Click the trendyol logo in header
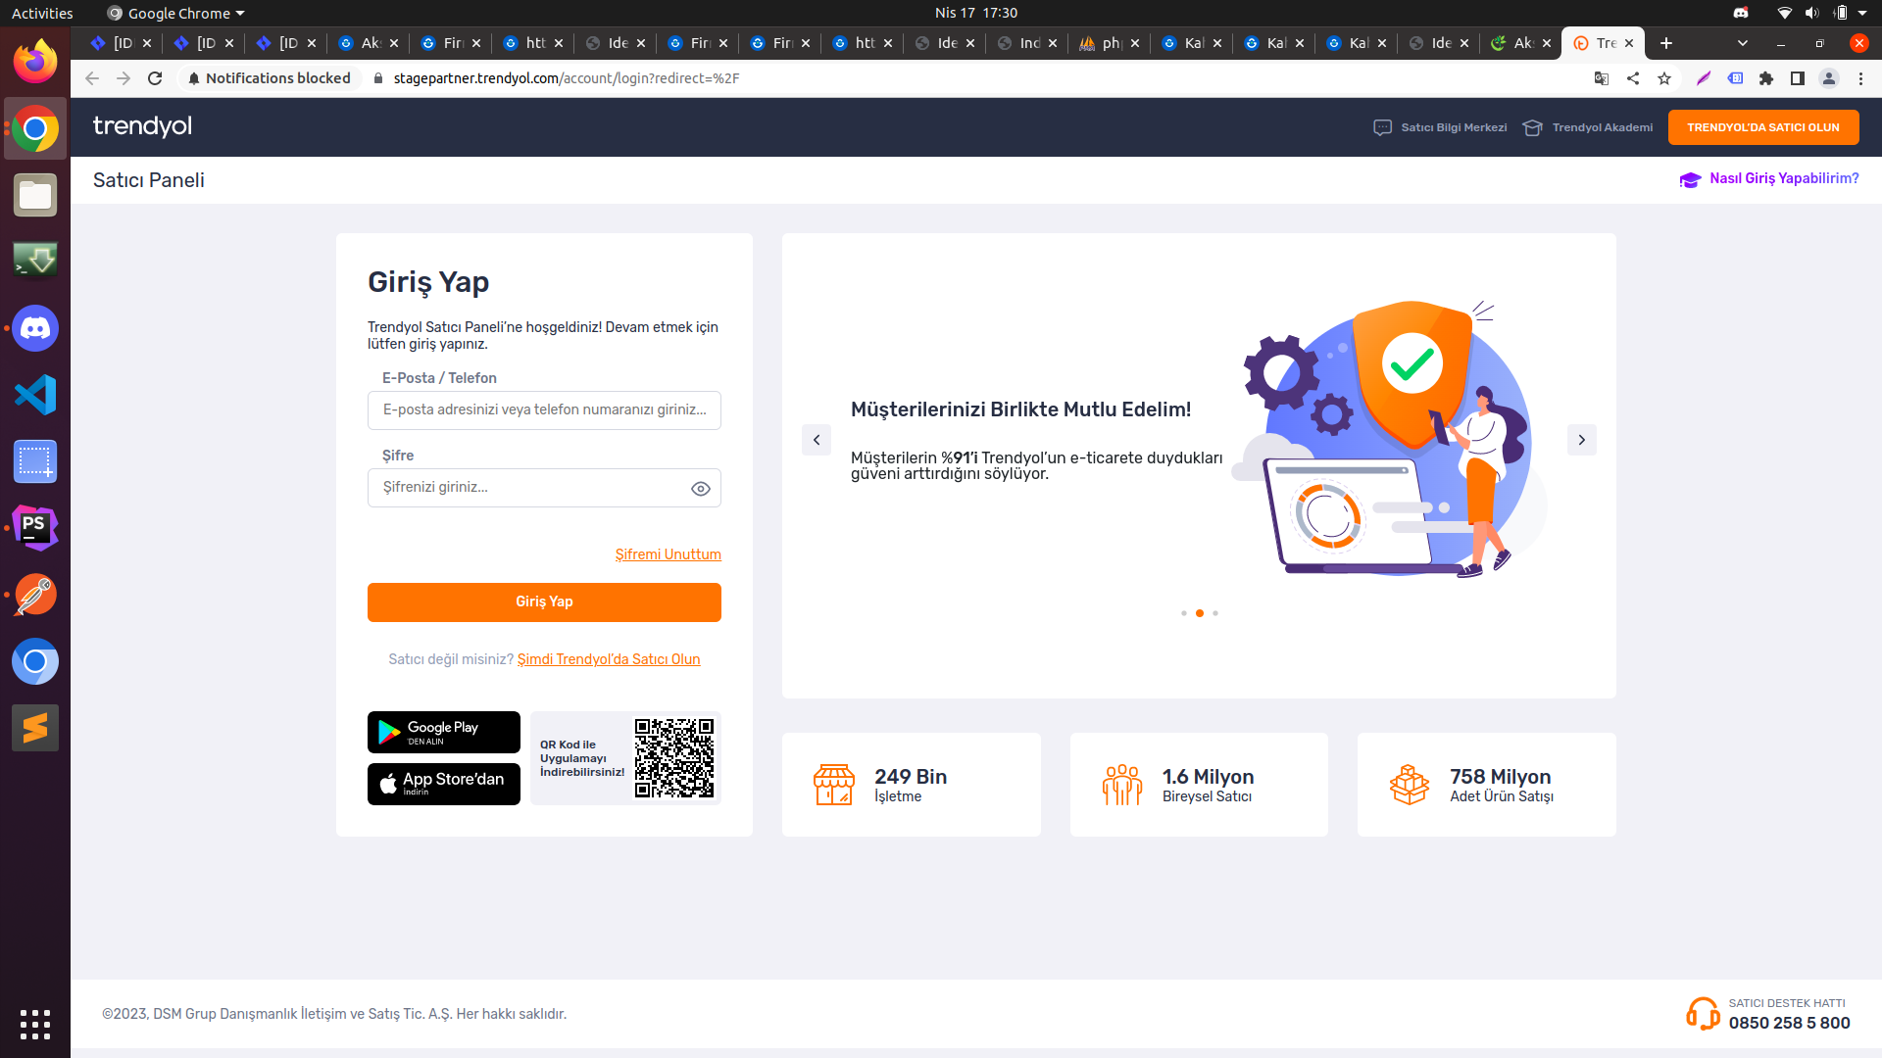 (x=142, y=126)
